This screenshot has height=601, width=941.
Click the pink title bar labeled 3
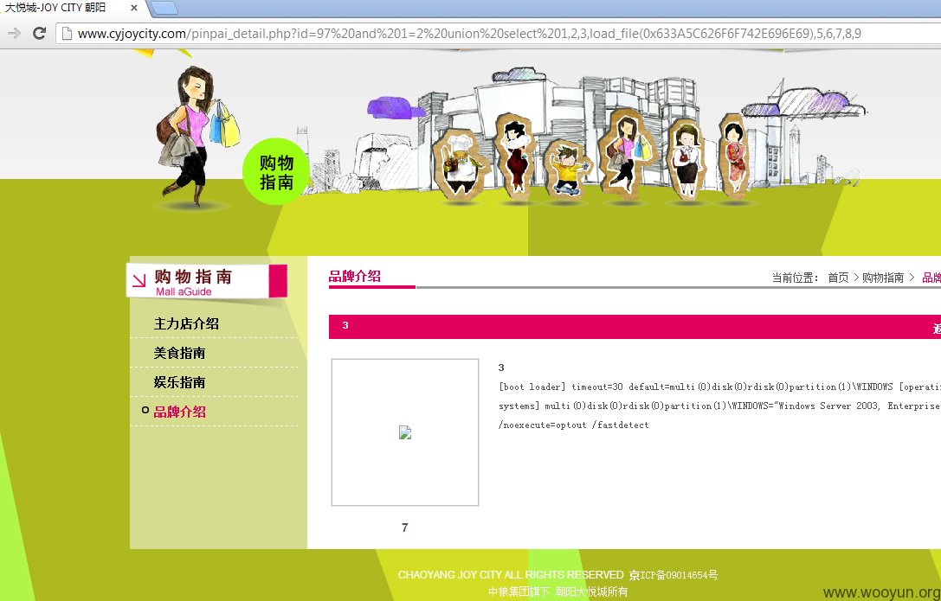click(x=635, y=327)
